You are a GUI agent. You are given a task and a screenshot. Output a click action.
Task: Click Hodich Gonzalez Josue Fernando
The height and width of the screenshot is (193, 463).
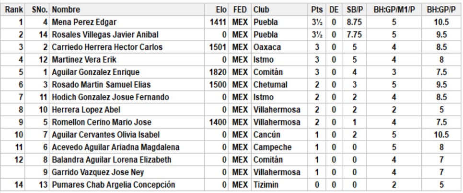[110, 97]
